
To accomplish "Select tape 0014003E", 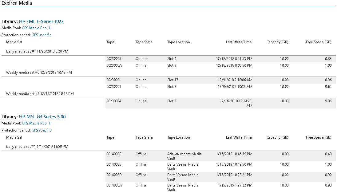I will point(114,164).
